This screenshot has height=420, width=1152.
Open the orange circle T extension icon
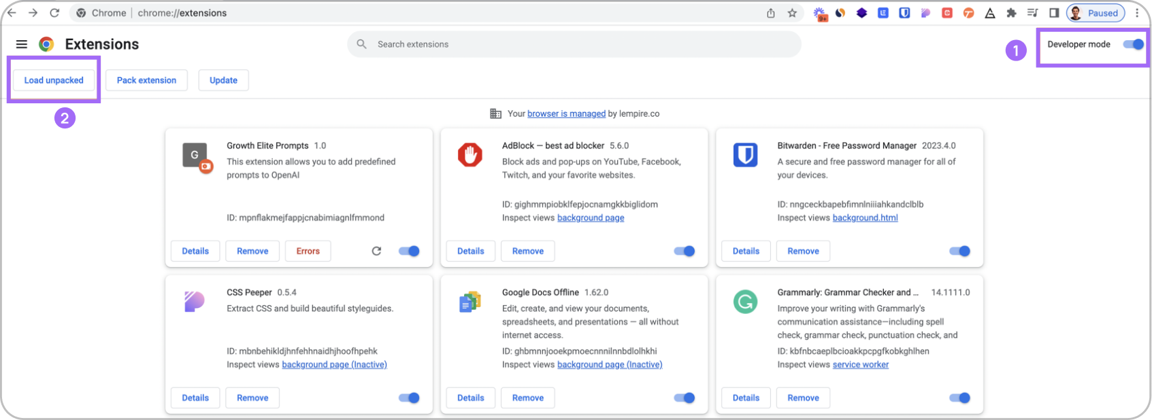[x=968, y=13]
